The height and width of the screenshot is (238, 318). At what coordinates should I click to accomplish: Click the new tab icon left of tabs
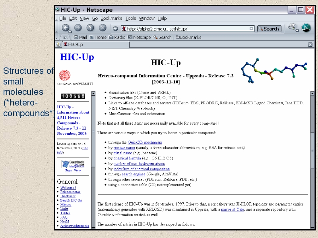click(x=58, y=44)
